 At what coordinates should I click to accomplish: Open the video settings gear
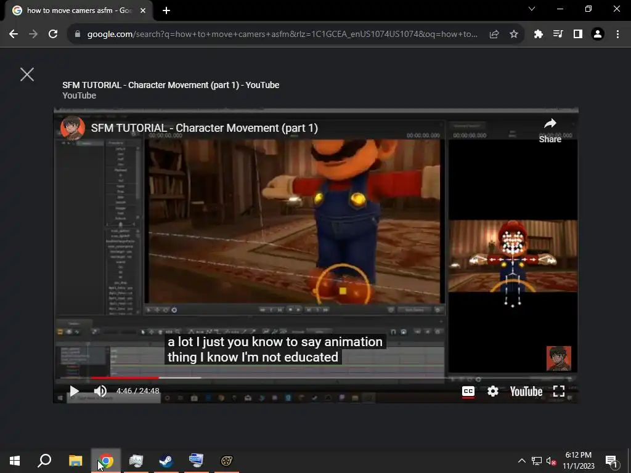493,391
